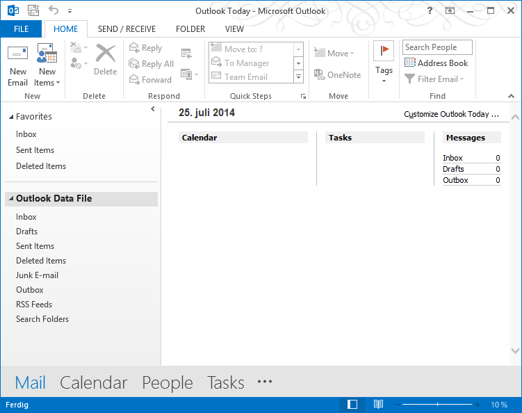
Task: Select the Team Email quick step
Action: pyautogui.click(x=251, y=77)
